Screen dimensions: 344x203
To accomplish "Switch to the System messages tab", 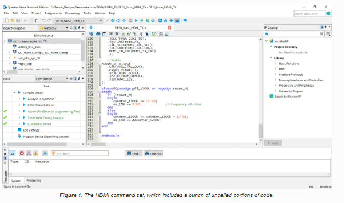I will [16, 181].
